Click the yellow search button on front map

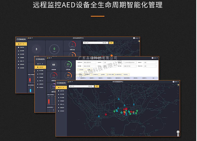pos(97,86)
